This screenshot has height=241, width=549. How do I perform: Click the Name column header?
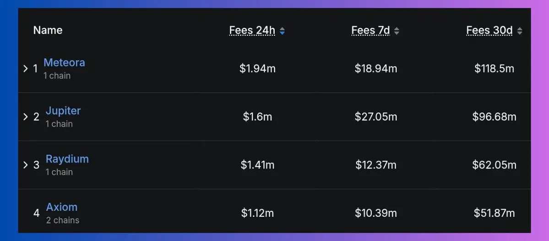[x=48, y=31]
